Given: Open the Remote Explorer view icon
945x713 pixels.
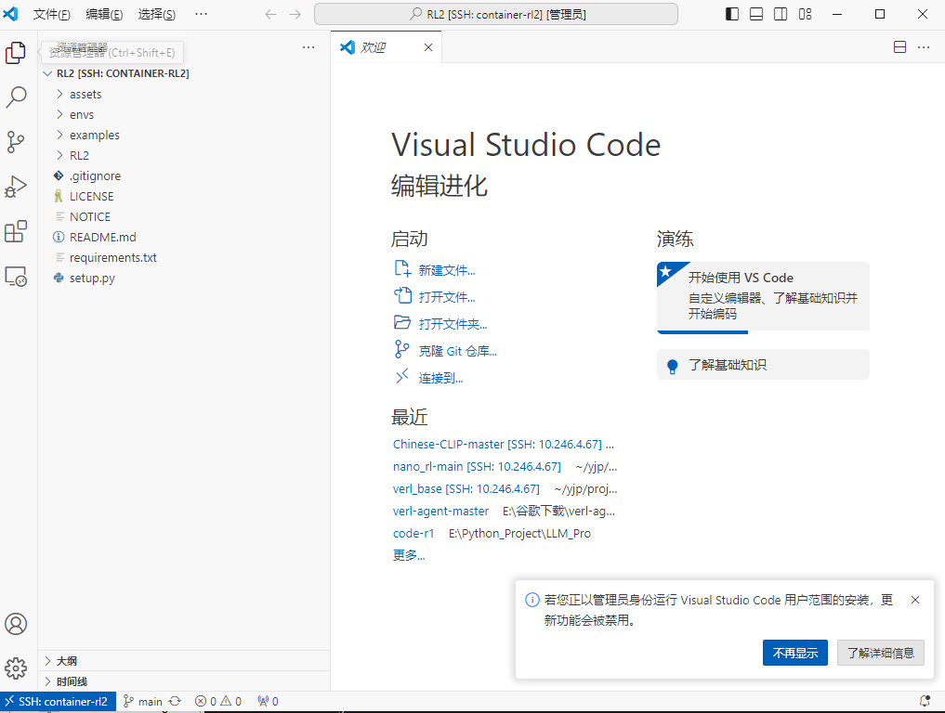Looking at the screenshot, I should tap(16, 277).
